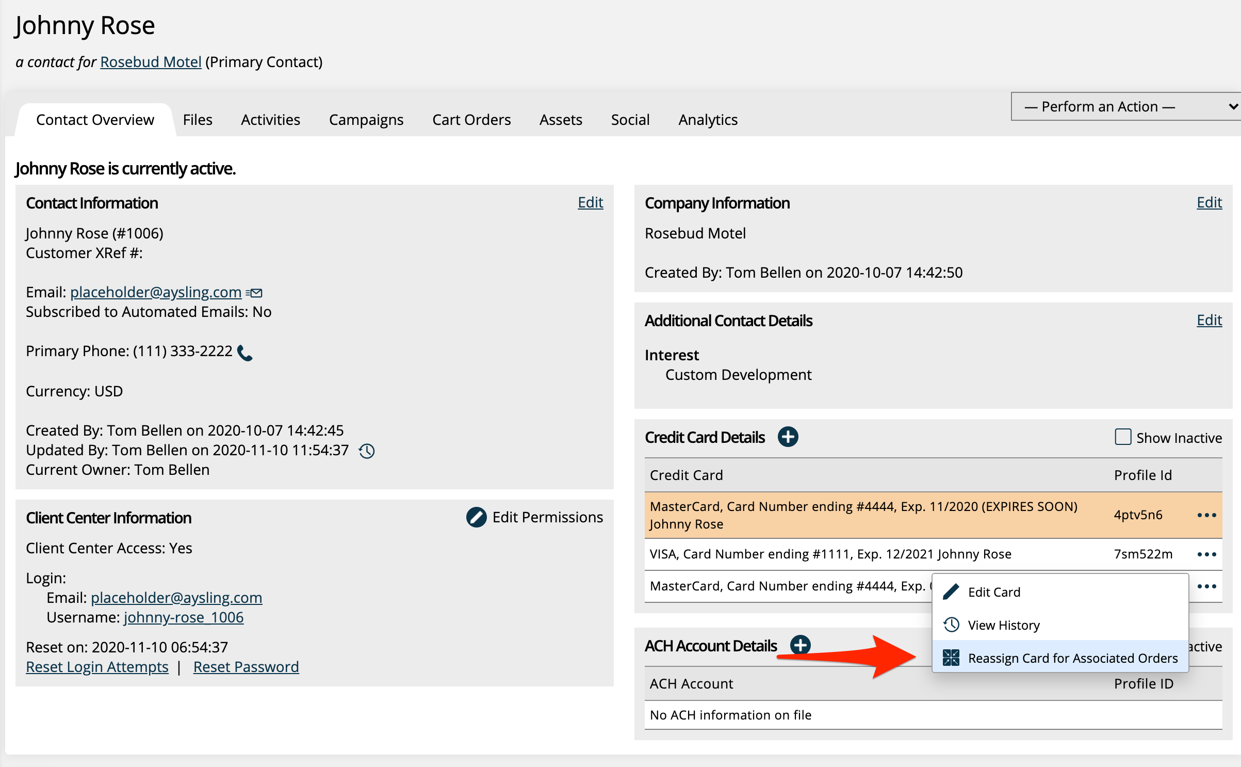Screen dimensions: 1241x767
Task: Click the email envelope icon beside placeholder@aysling.com
Action: pyautogui.click(x=254, y=293)
